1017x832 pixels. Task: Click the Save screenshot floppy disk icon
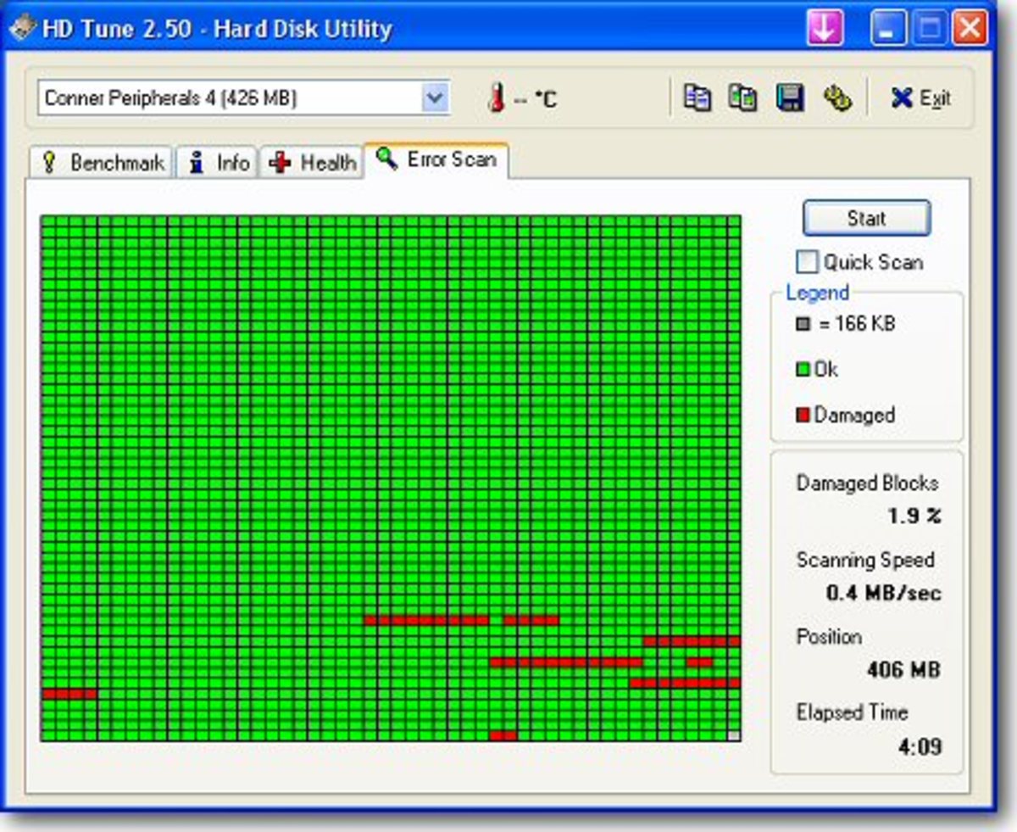(x=789, y=98)
